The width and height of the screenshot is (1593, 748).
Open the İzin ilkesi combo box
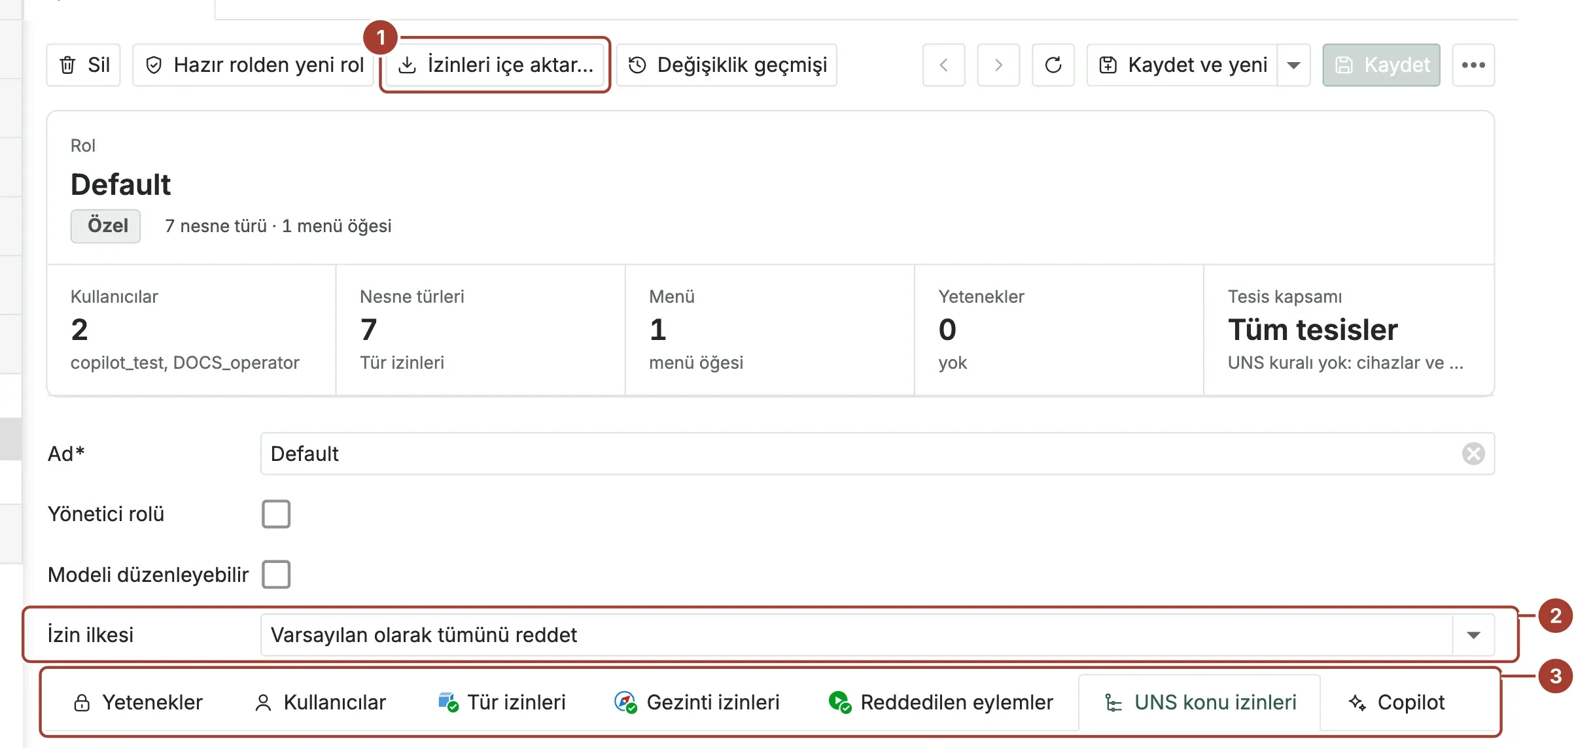coord(877,635)
